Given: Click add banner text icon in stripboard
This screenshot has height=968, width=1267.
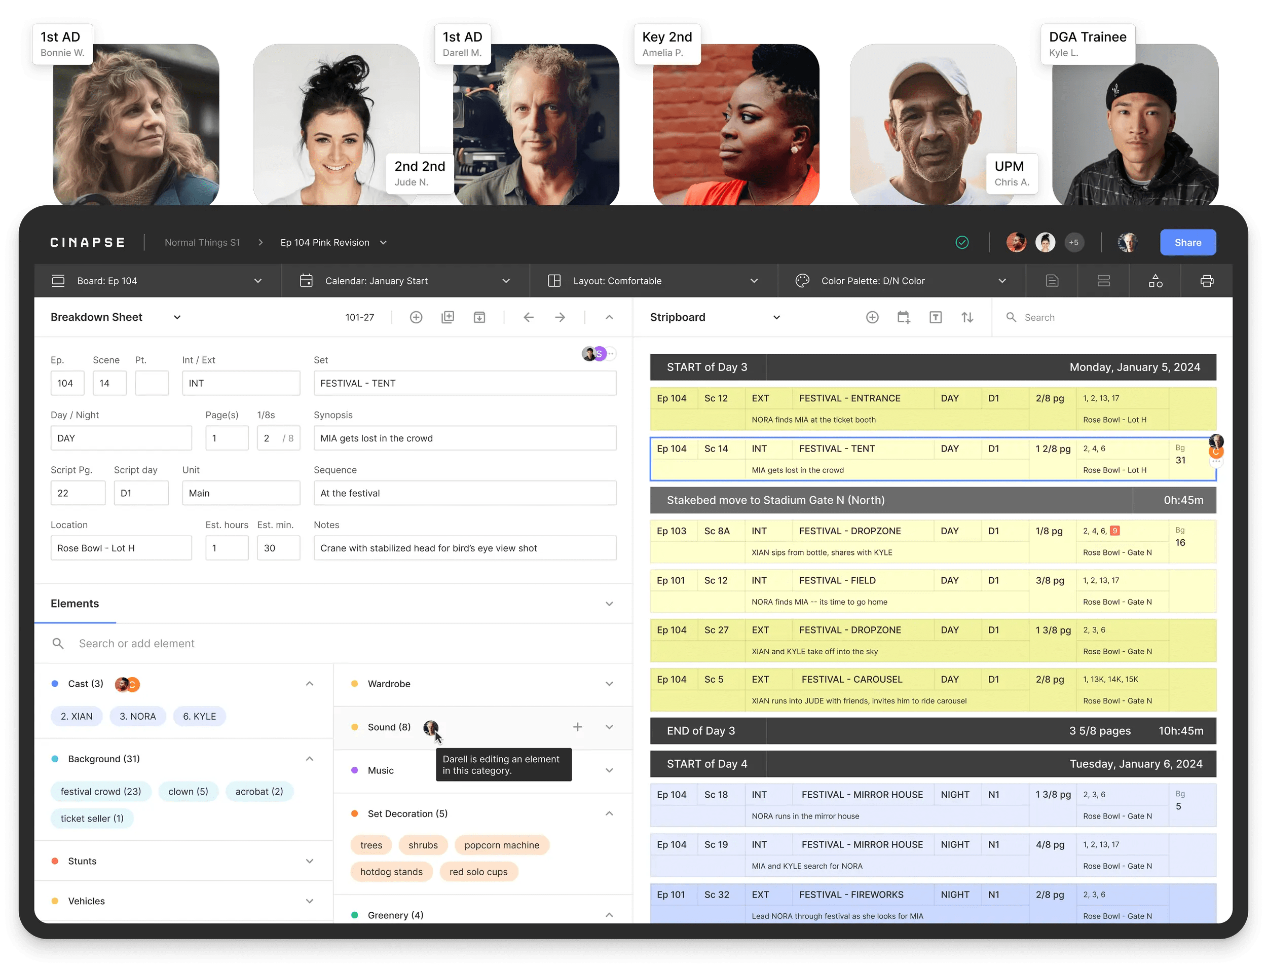Looking at the screenshot, I should pos(935,317).
